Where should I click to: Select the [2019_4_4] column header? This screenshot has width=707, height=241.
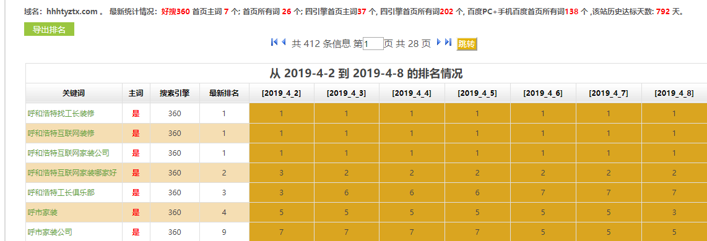point(412,93)
